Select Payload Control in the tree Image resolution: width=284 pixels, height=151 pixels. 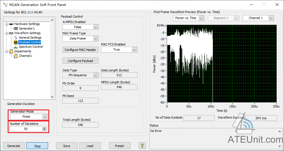tap(30, 42)
